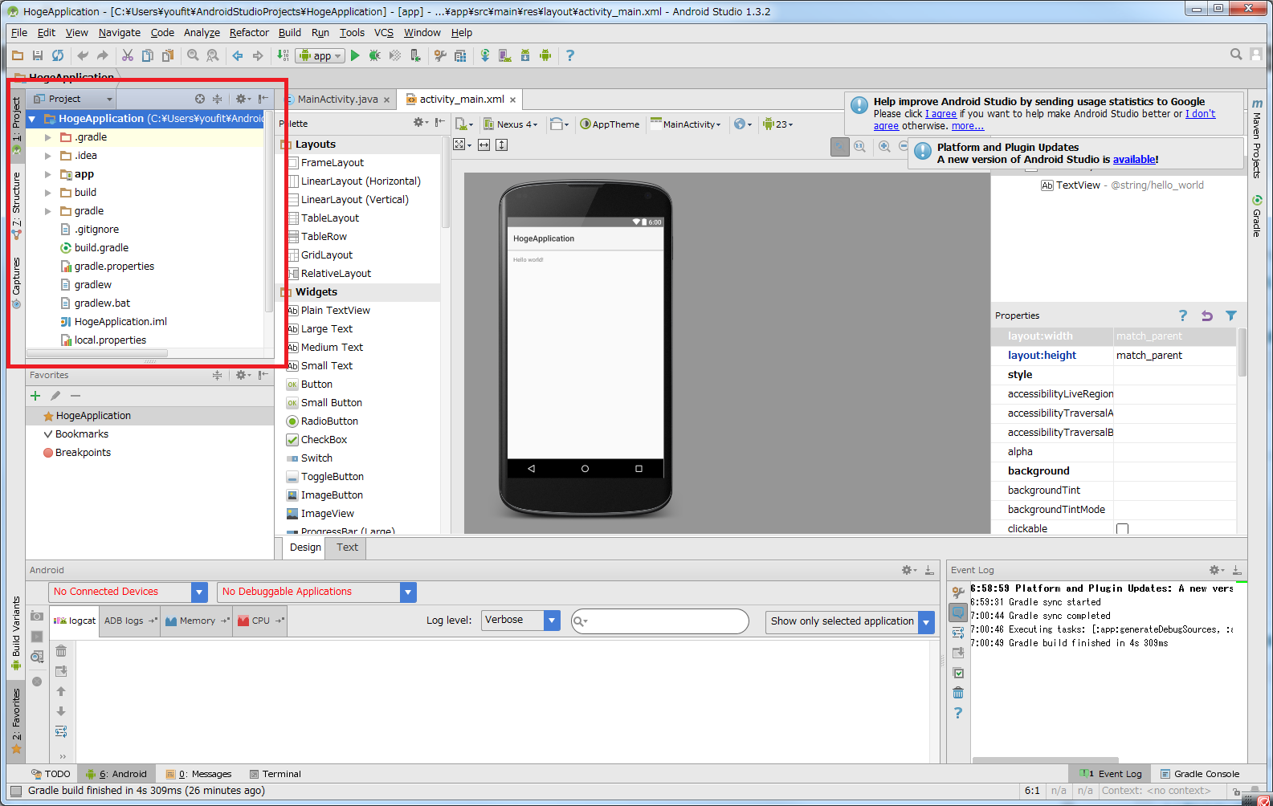The image size is (1273, 806).
Task: Click the Sync Project with Gradle Files icon
Action: (x=485, y=55)
